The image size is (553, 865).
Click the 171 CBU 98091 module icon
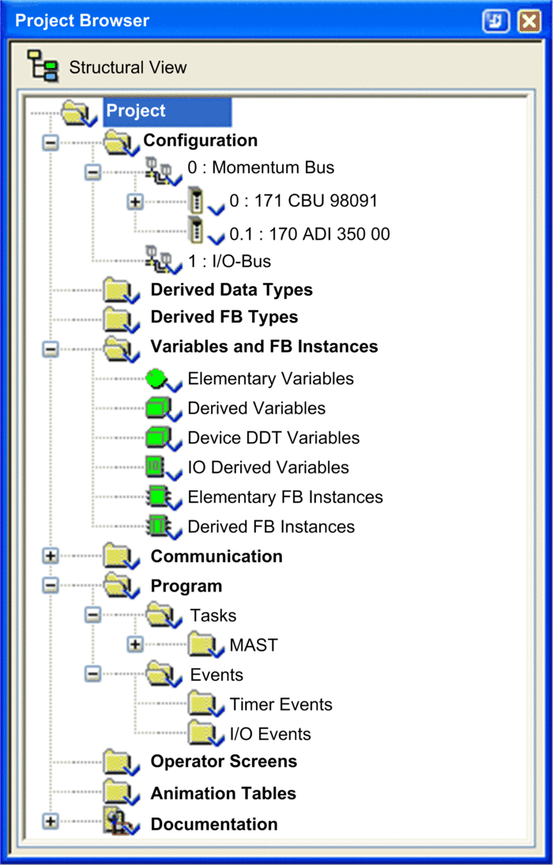[204, 202]
